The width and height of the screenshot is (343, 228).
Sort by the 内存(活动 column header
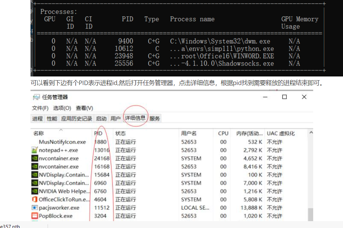(248, 133)
